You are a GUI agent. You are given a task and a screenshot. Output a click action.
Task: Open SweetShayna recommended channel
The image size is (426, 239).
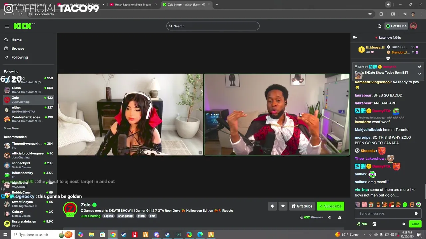(28, 204)
